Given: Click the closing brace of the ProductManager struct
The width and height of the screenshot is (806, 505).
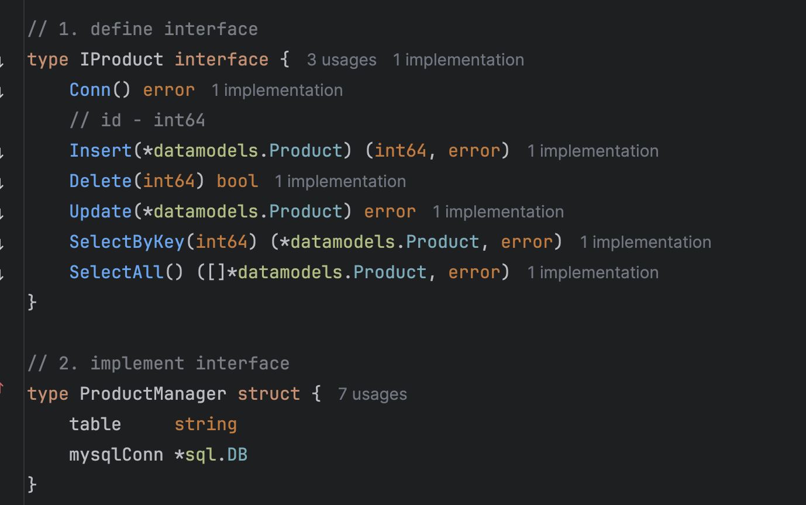Looking at the screenshot, I should 33,485.
